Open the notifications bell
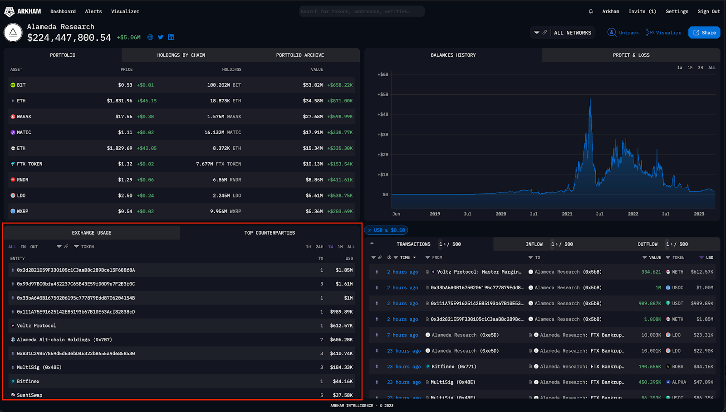 point(591,11)
